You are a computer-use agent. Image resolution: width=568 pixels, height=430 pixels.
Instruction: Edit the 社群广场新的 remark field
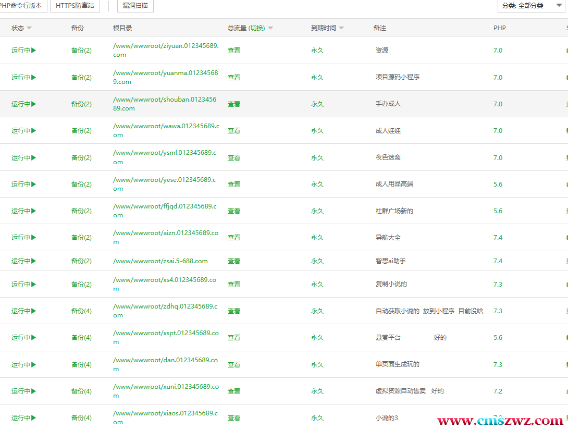[x=394, y=211]
